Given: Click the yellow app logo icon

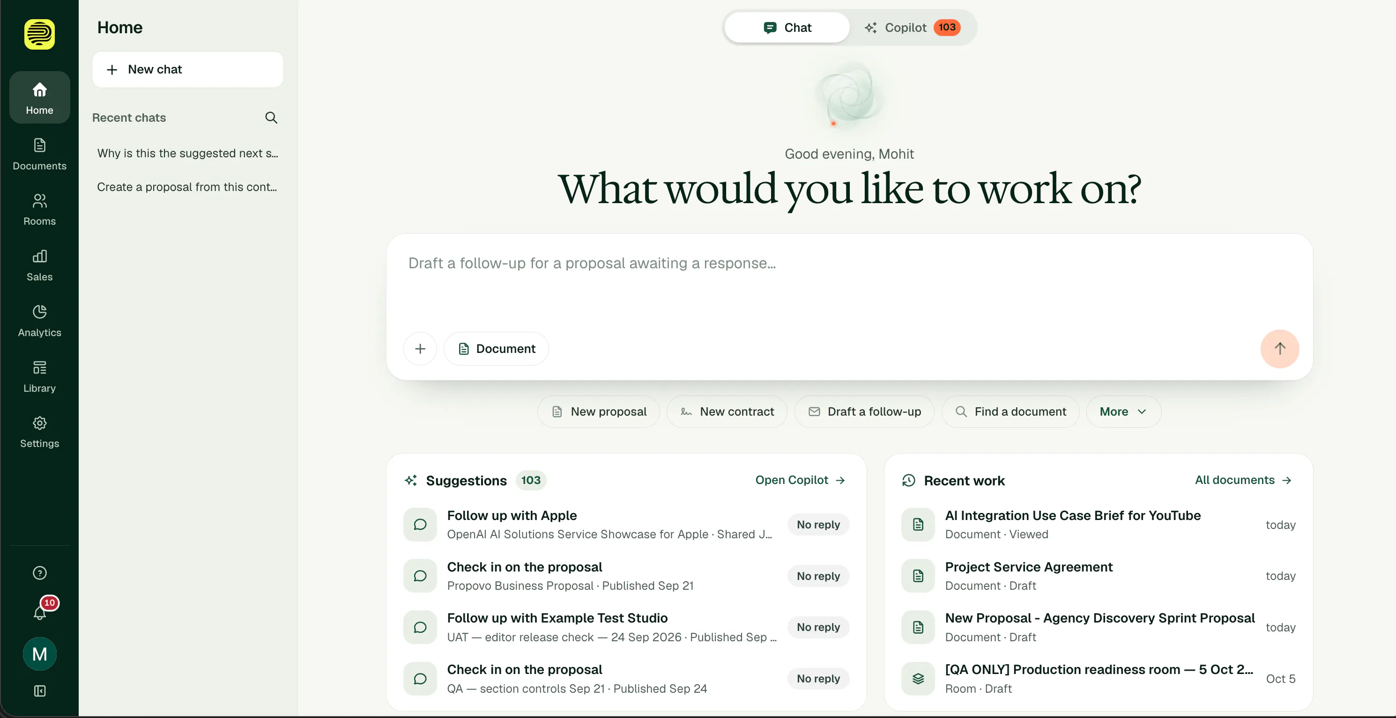Looking at the screenshot, I should tap(39, 35).
